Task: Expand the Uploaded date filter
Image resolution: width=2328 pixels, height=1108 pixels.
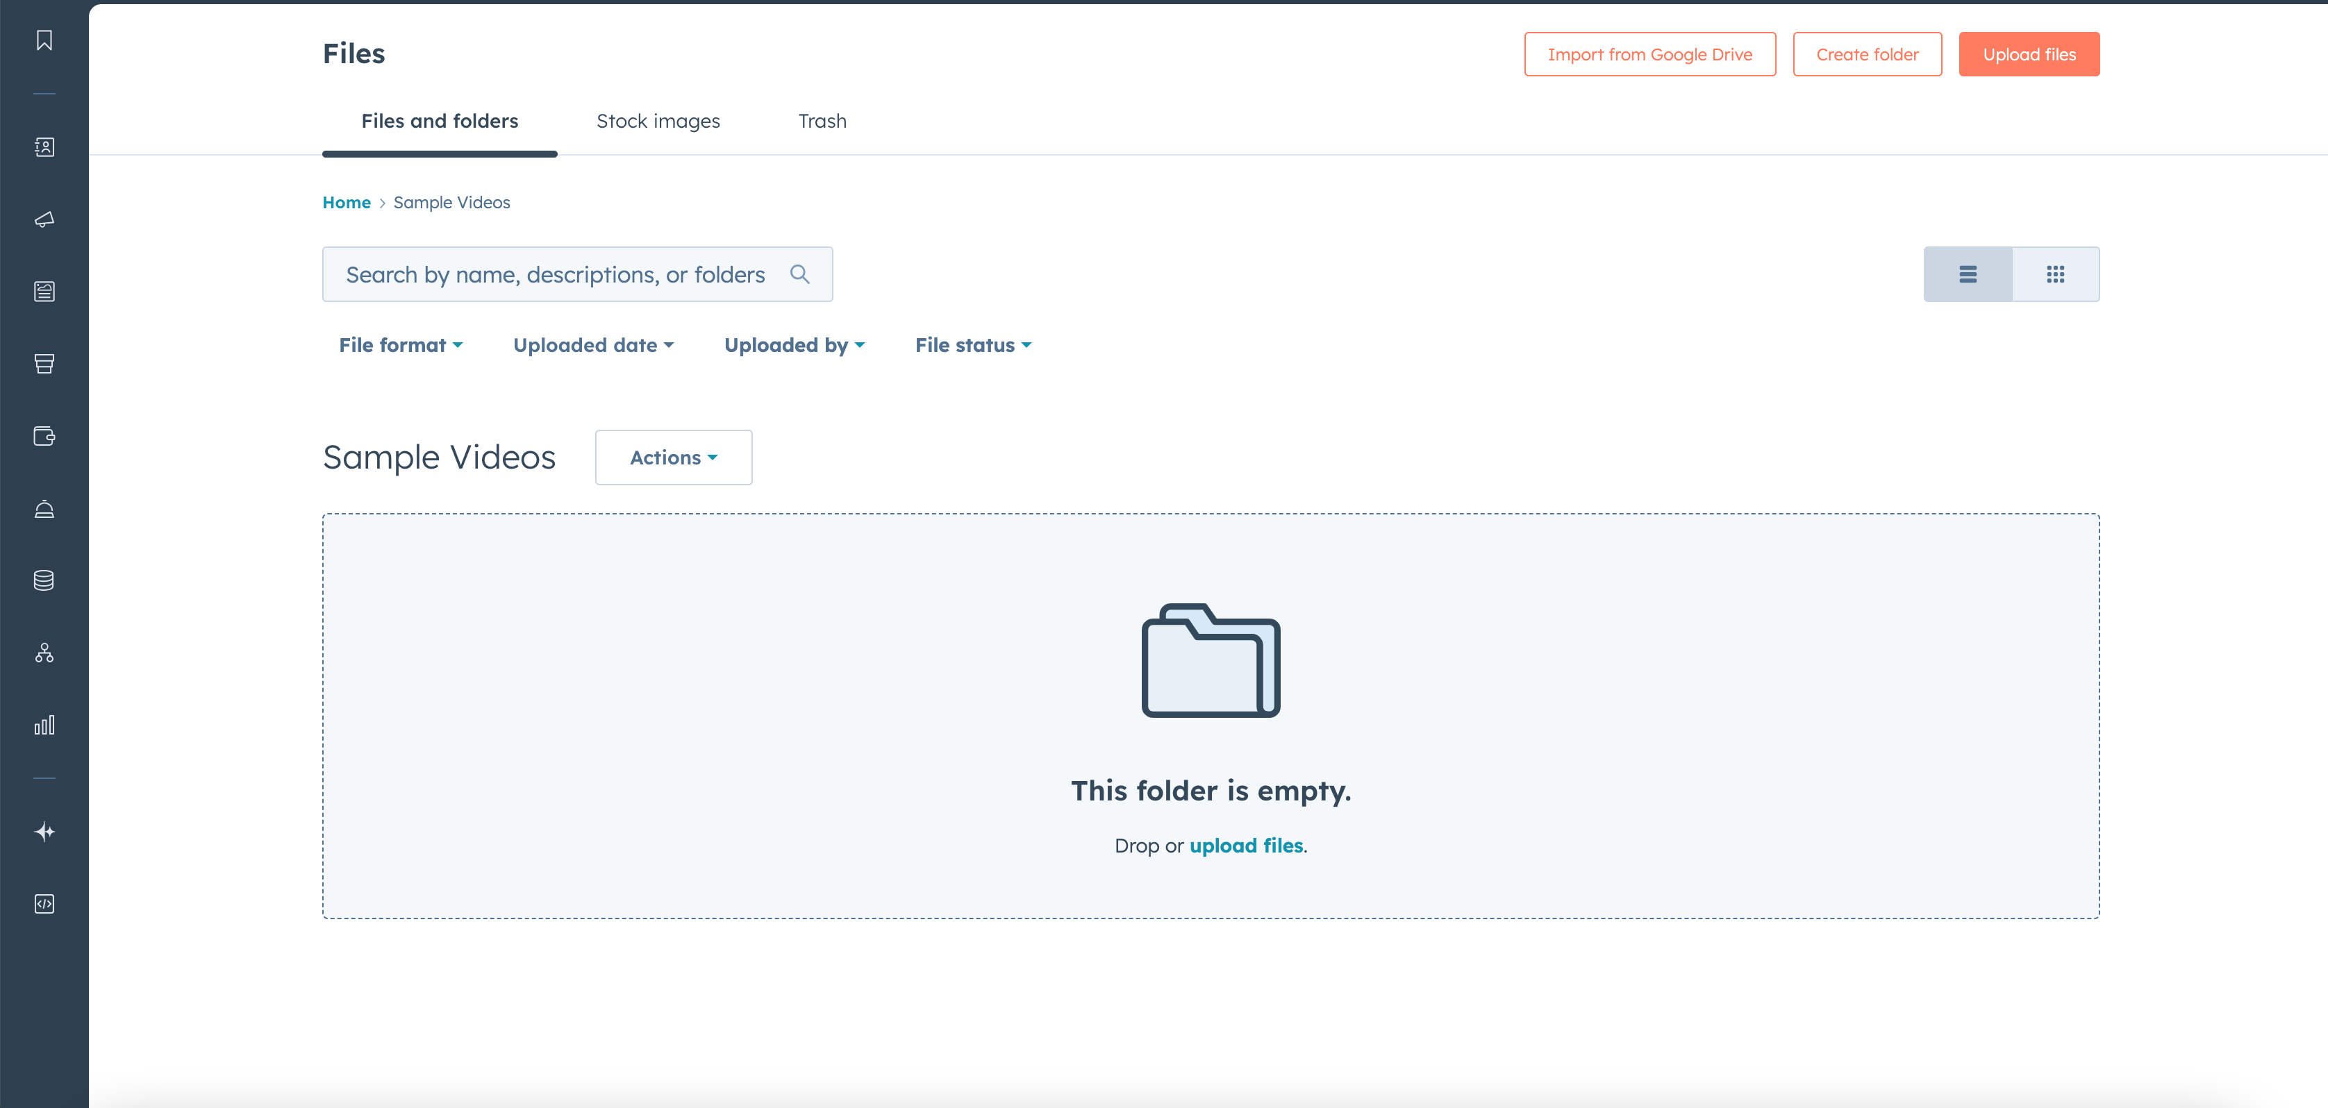Action: pyautogui.click(x=593, y=345)
